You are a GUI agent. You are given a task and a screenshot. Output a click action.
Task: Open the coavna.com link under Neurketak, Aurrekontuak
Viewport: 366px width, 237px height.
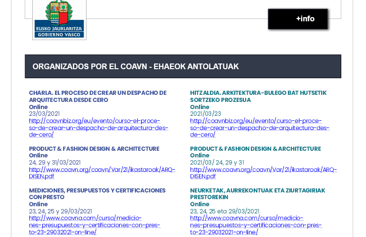[x=256, y=225]
